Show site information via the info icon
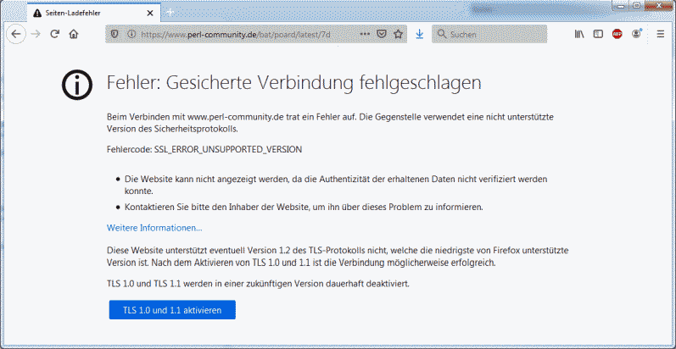The width and height of the screenshot is (676, 349). (x=131, y=35)
